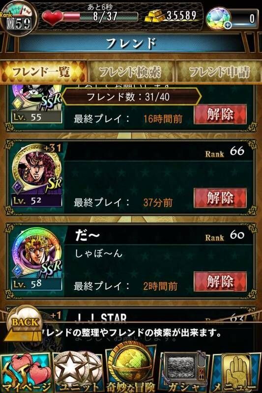This screenshot has height=393, width=262.
Task: Tap the stamina gauge bar 8/37
Action: click(x=100, y=17)
